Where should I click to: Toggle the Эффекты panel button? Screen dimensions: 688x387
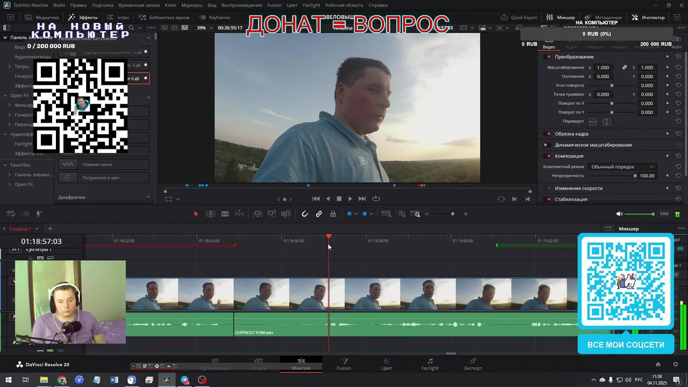click(83, 17)
